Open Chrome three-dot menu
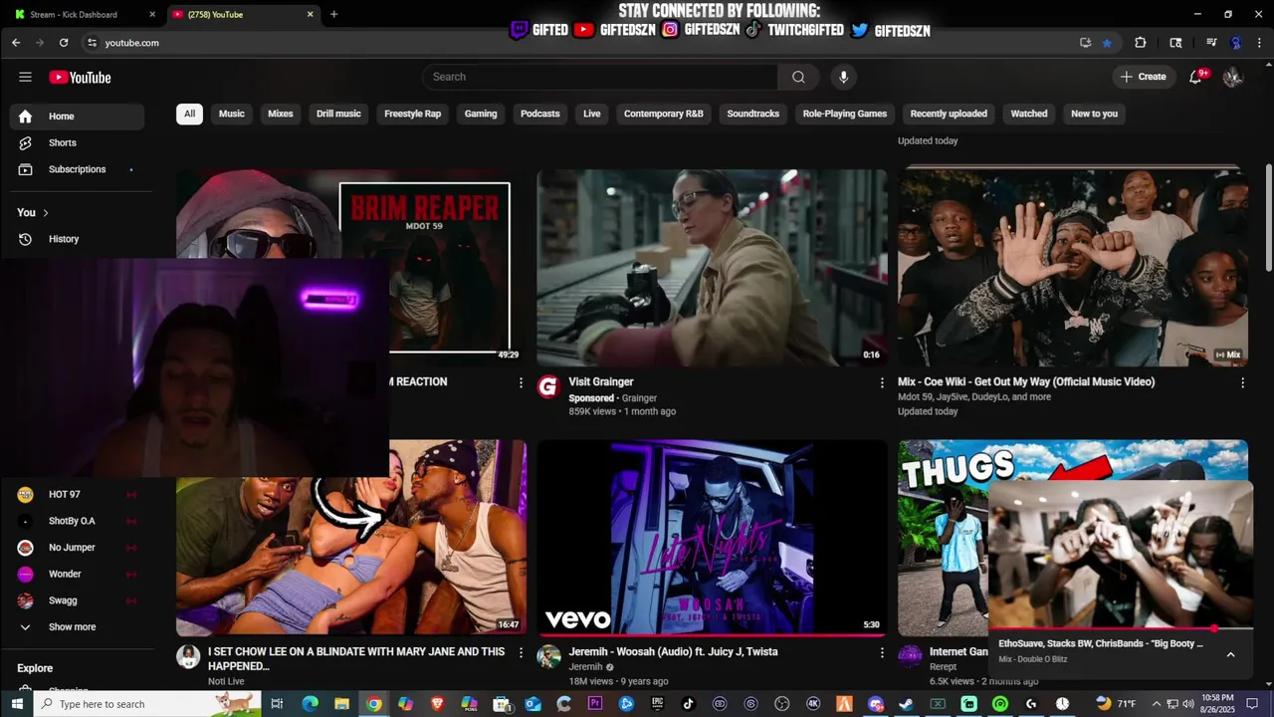Screen dimensions: 1274x717 (x=1260, y=43)
